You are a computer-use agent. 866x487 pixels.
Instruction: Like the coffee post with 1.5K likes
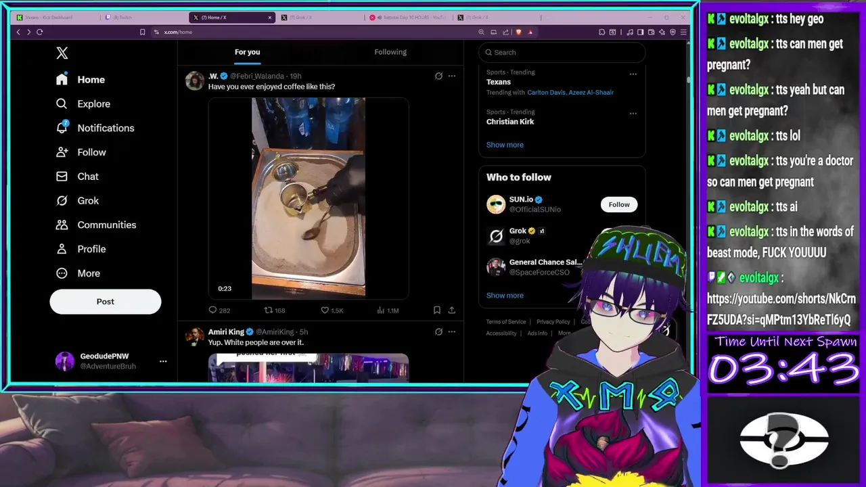332,310
